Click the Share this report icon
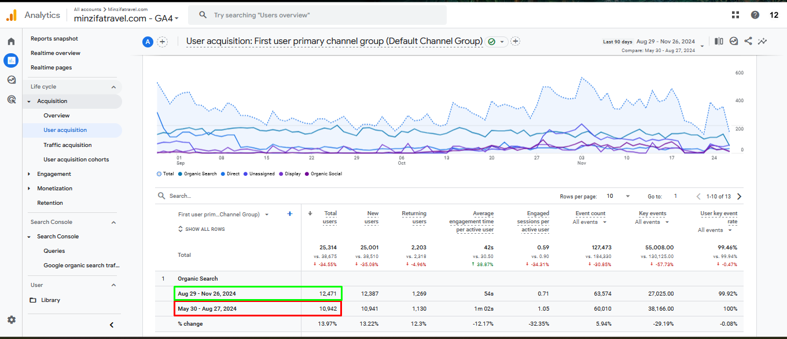 748,41
